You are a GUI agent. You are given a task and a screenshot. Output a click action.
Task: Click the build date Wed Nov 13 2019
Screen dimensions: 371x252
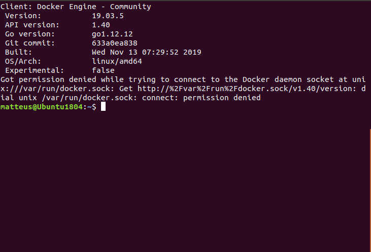pyautogui.click(x=147, y=52)
